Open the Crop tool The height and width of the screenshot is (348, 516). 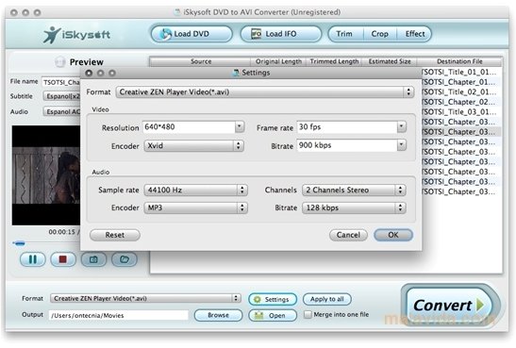380,34
